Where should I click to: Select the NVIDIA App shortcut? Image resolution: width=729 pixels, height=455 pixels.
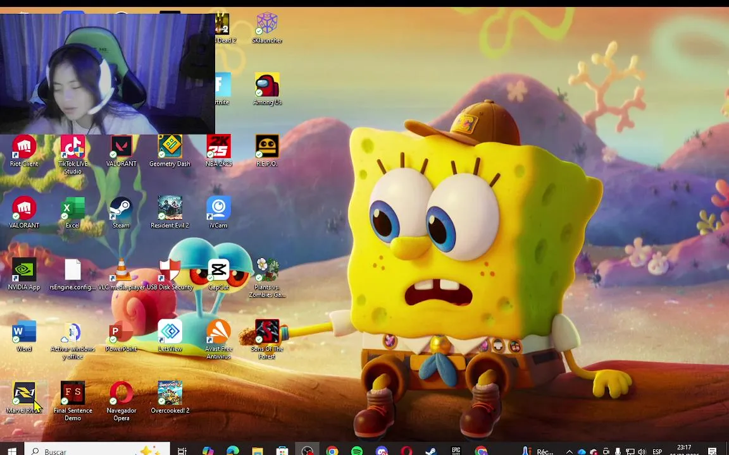pyautogui.click(x=24, y=274)
